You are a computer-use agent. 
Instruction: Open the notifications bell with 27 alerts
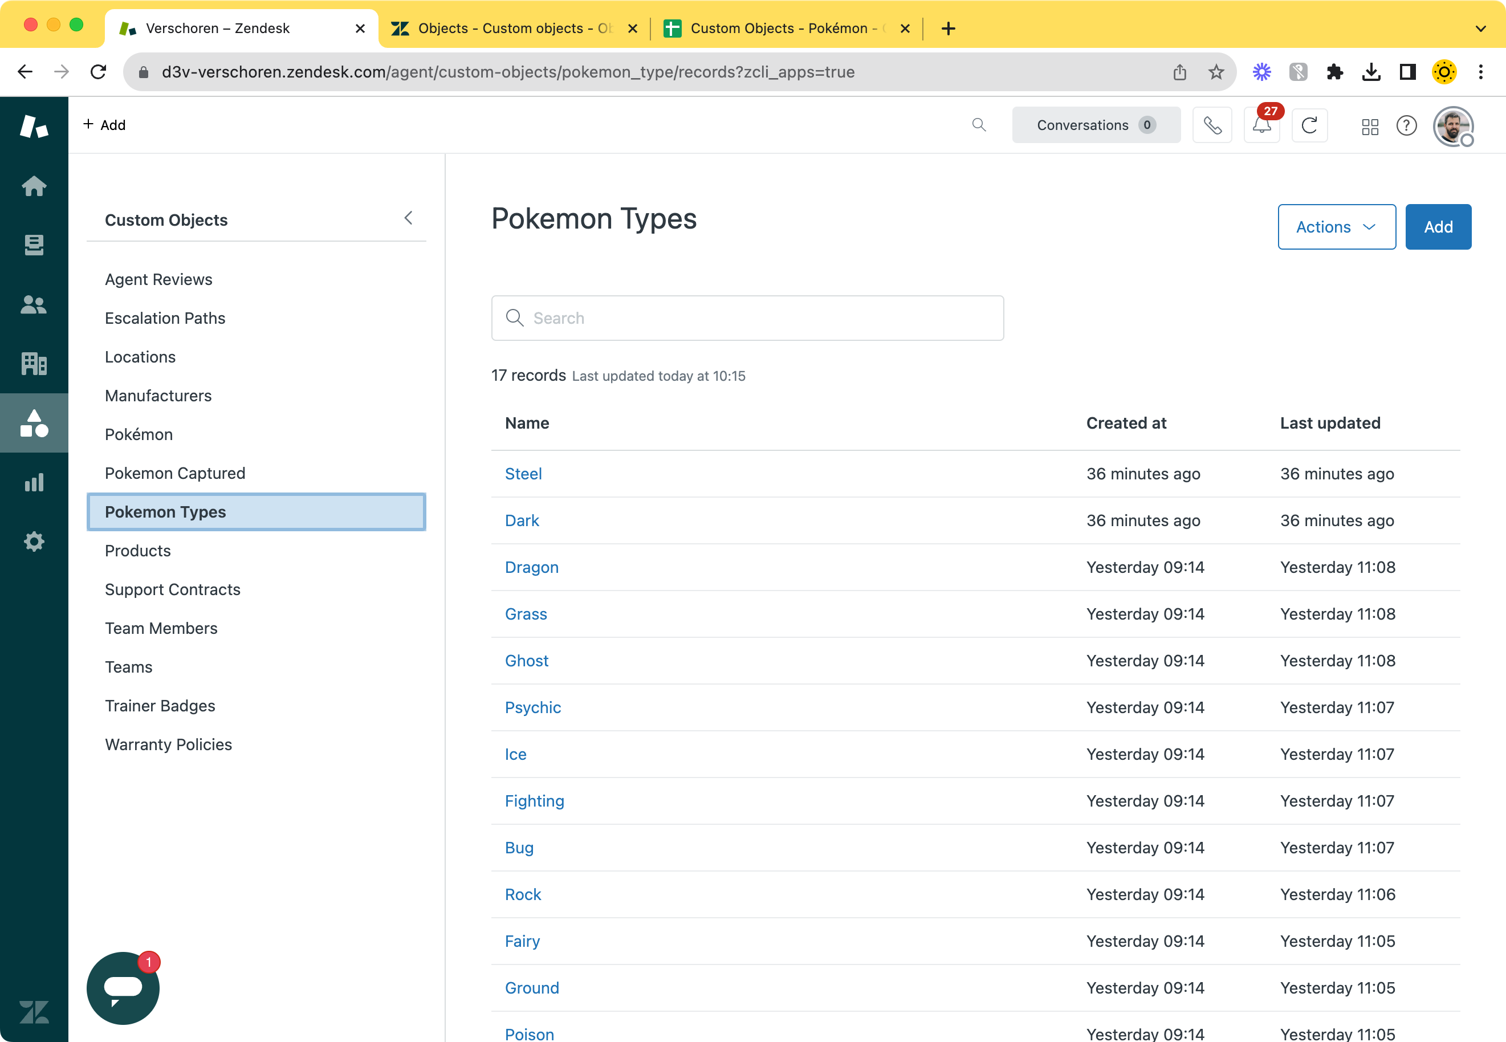pyautogui.click(x=1261, y=125)
